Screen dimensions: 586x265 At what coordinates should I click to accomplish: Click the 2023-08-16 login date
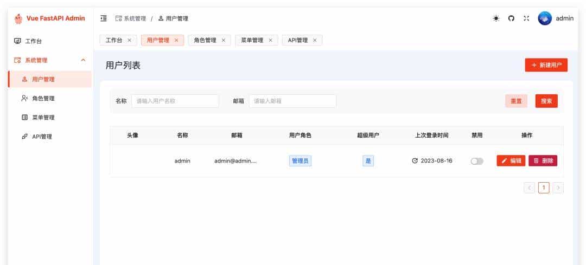436,161
